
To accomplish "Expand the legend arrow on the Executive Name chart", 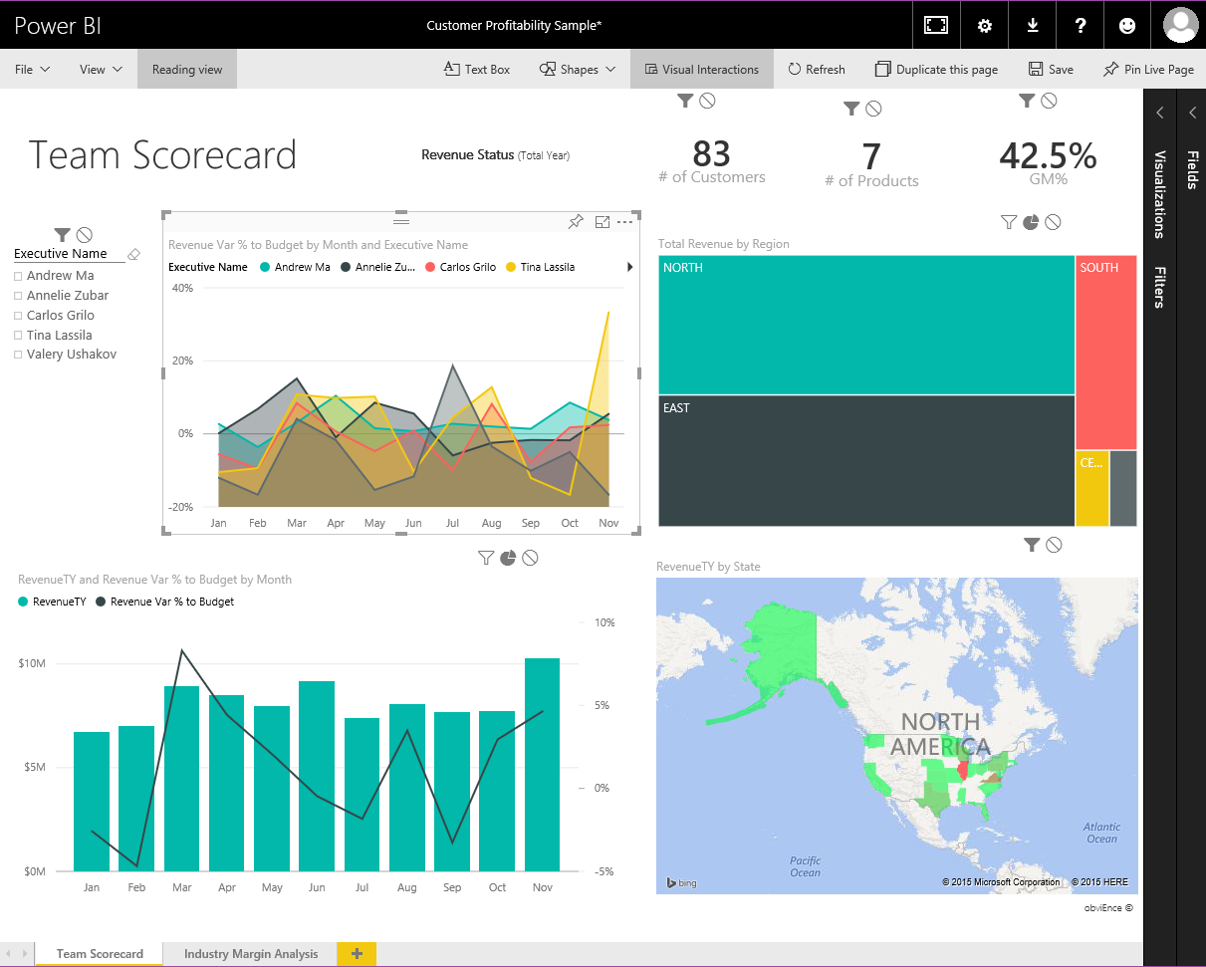I will (x=628, y=266).
